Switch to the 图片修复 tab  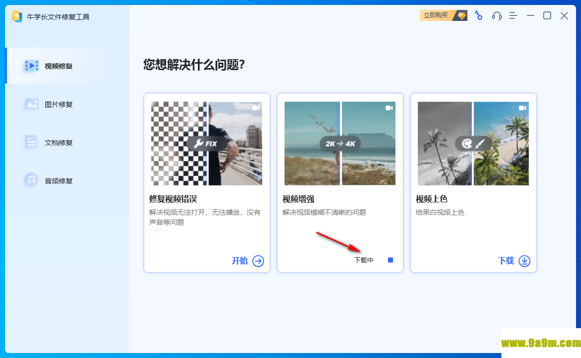click(x=67, y=104)
